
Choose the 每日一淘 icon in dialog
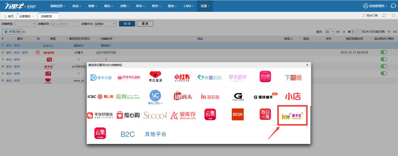point(265,114)
